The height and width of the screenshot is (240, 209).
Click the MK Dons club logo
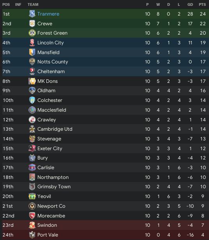32,81
